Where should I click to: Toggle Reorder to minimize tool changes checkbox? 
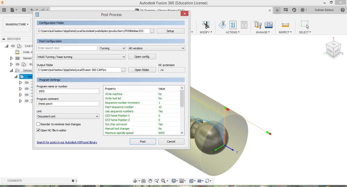coord(38,124)
